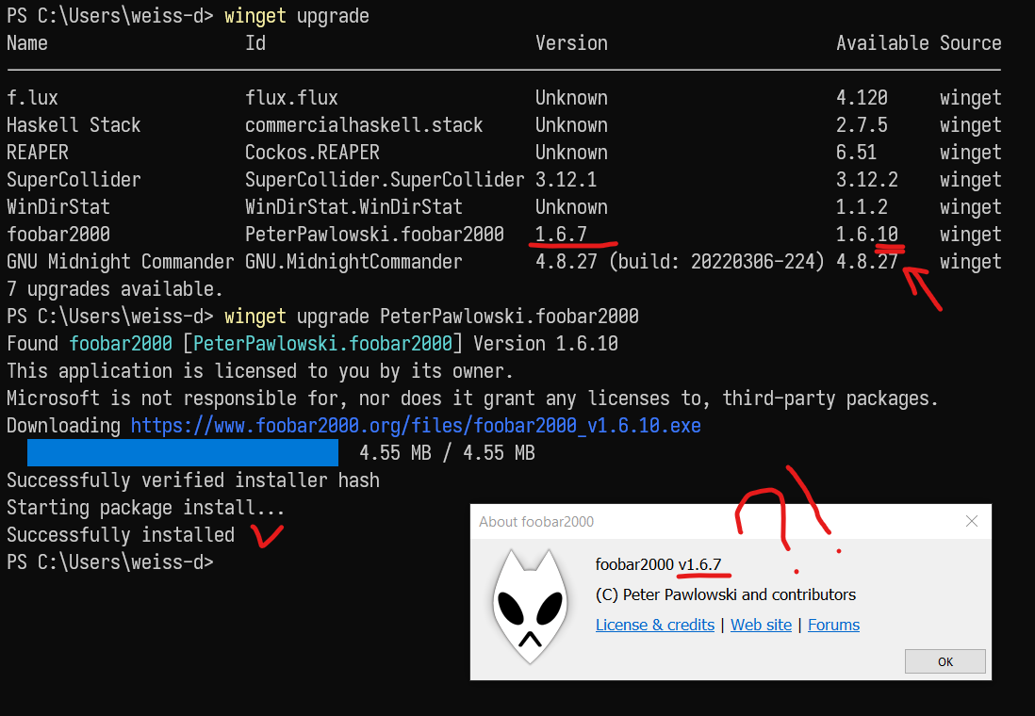Click 'Successfully verified installer hash' line
Viewport: 1035px width, 716px height.
(x=193, y=480)
